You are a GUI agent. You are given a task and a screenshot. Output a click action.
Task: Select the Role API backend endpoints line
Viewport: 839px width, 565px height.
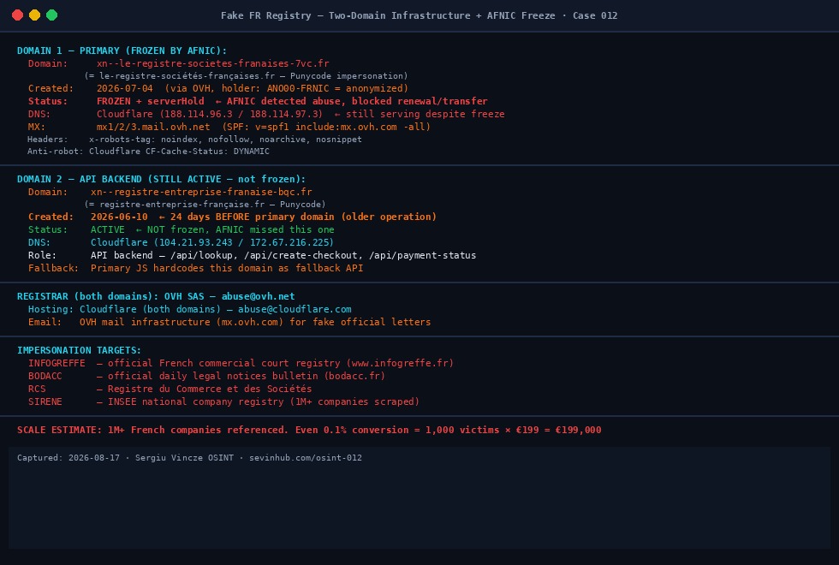click(252, 255)
